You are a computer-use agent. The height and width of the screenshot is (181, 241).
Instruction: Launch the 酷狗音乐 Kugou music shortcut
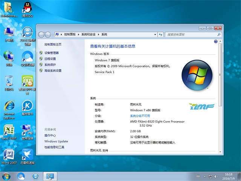[x=27, y=108]
